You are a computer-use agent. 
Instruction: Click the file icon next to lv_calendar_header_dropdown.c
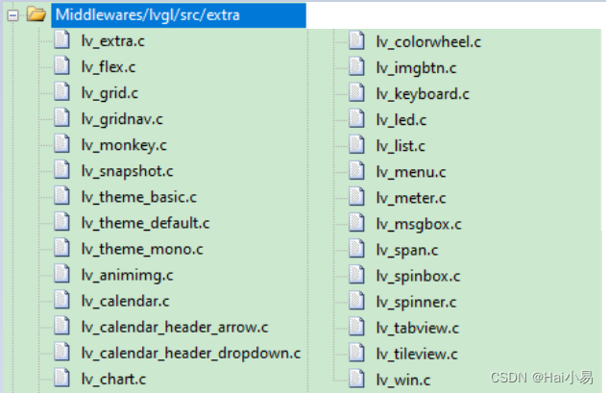click(61, 353)
